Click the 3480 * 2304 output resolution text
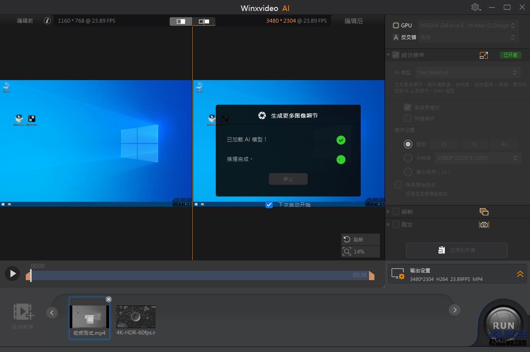This screenshot has width=530, height=352. pos(281,21)
